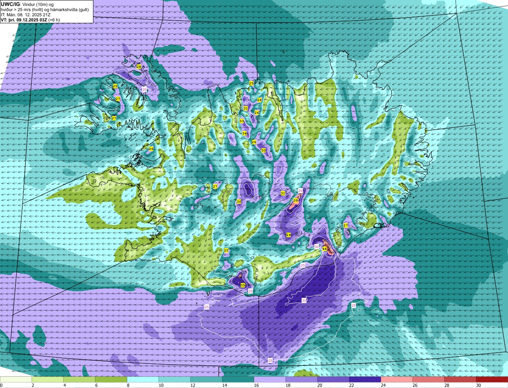Click the '14' tick on the color scale
The width and height of the screenshot is (508, 388).
click(224, 385)
